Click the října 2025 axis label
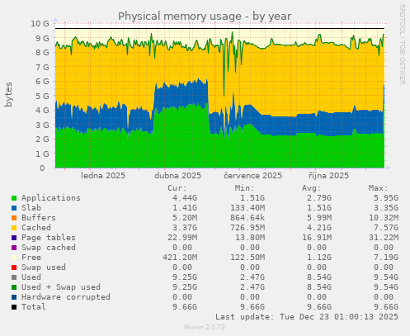The width and height of the screenshot is (410, 336). click(x=328, y=176)
